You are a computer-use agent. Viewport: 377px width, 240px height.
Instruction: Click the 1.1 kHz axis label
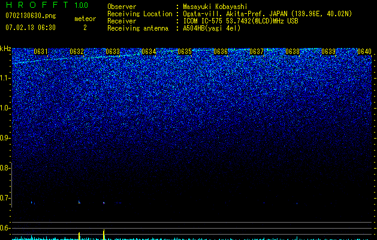click(x=5, y=78)
